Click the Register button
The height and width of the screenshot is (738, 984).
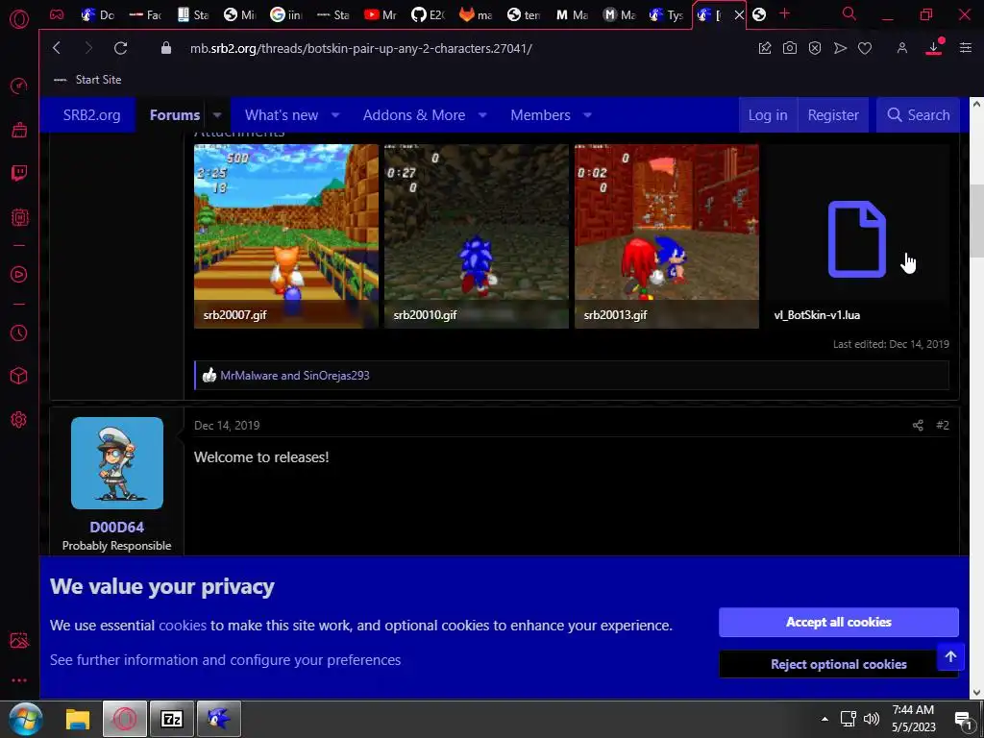point(833,115)
